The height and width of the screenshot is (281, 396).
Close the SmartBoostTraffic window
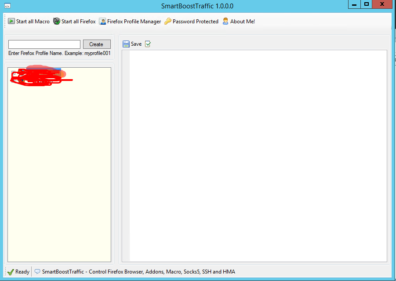point(382,4)
